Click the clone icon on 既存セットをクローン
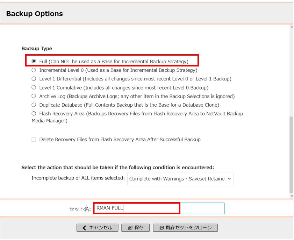Viewport: 294px width, 240px height. 162,228
